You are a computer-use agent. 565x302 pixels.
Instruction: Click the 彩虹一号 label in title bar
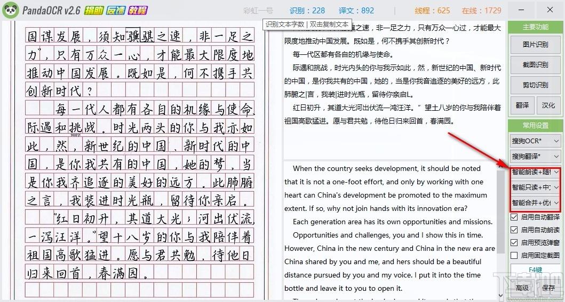pyautogui.click(x=258, y=11)
